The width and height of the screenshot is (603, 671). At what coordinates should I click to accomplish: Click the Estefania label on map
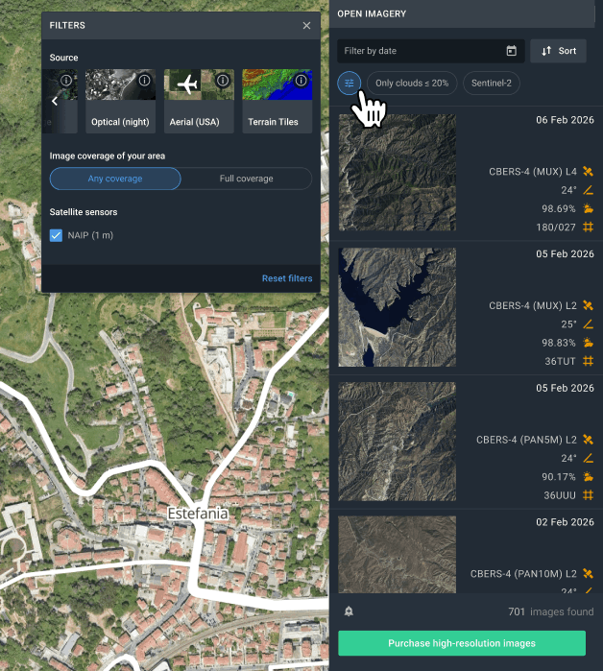coord(198,514)
